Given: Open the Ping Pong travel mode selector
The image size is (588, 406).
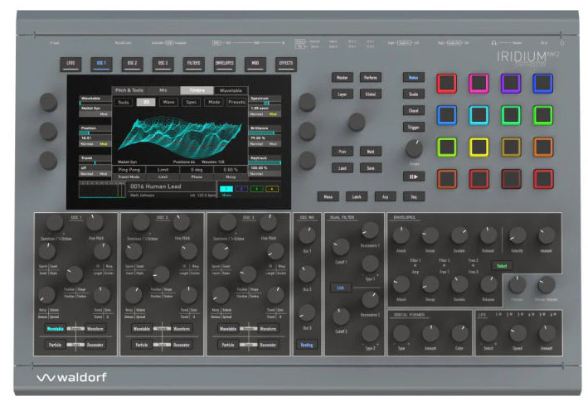Looking at the screenshot, I should pos(129,170).
